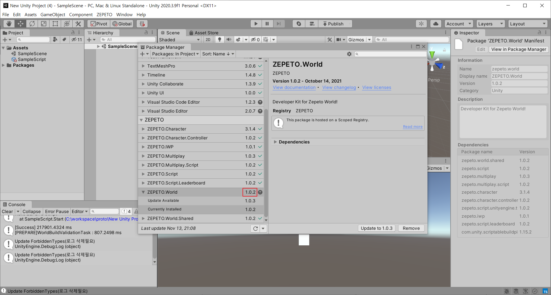Open lighting settings sun icon
This screenshot has height=295, width=551.
click(421, 24)
